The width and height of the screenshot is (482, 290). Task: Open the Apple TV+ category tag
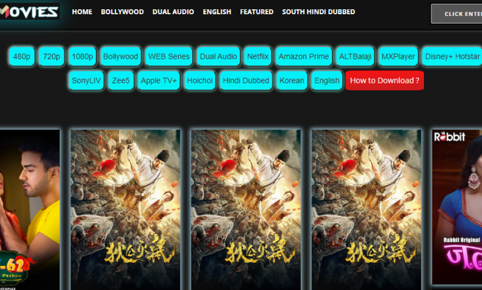(x=159, y=80)
